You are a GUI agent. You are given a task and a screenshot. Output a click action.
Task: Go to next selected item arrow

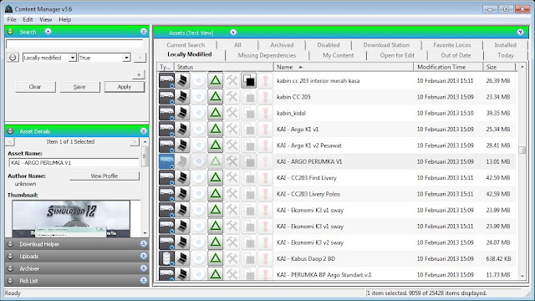click(x=135, y=141)
